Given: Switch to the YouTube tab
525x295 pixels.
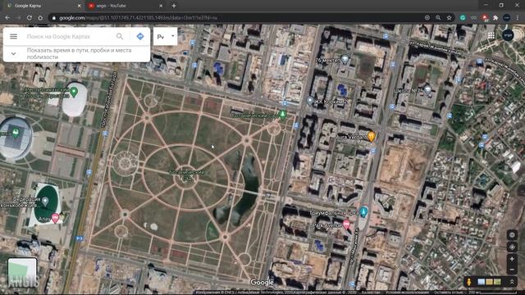Looking at the screenshot, I should pyautogui.click(x=126, y=6).
